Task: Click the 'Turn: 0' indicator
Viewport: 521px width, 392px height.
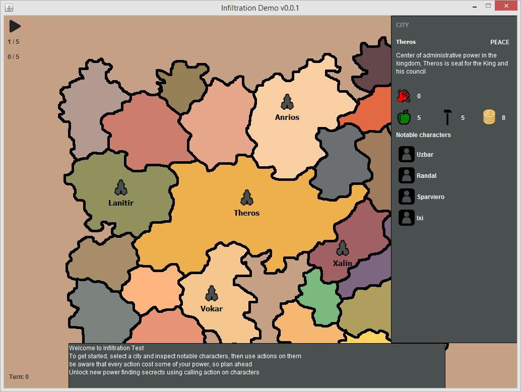Action: (x=19, y=377)
